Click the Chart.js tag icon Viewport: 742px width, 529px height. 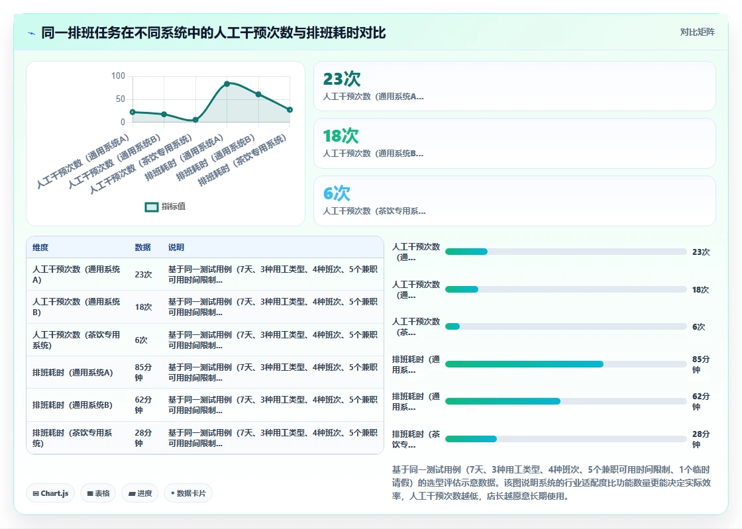point(36,493)
